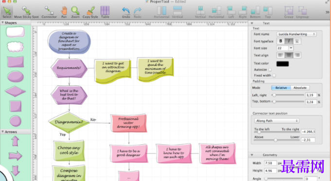The image size is (333, 181).
Task: Toggle Italic font typeface
Action: (x=289, y=41)
